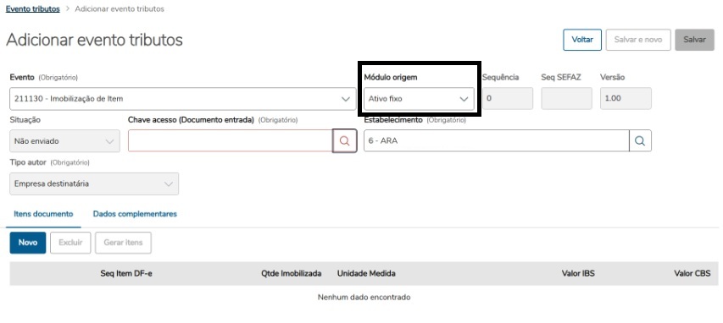Image resolution: width=723 pixels, height=323 pixels.
Task: Open the Tipo autor dropdown showing Empresa destinatária
Action: pyautogui.click(x=94, y=184)
